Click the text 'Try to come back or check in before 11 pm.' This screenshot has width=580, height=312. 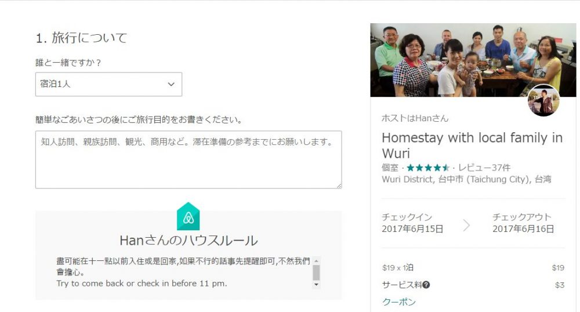coord(142,284)
